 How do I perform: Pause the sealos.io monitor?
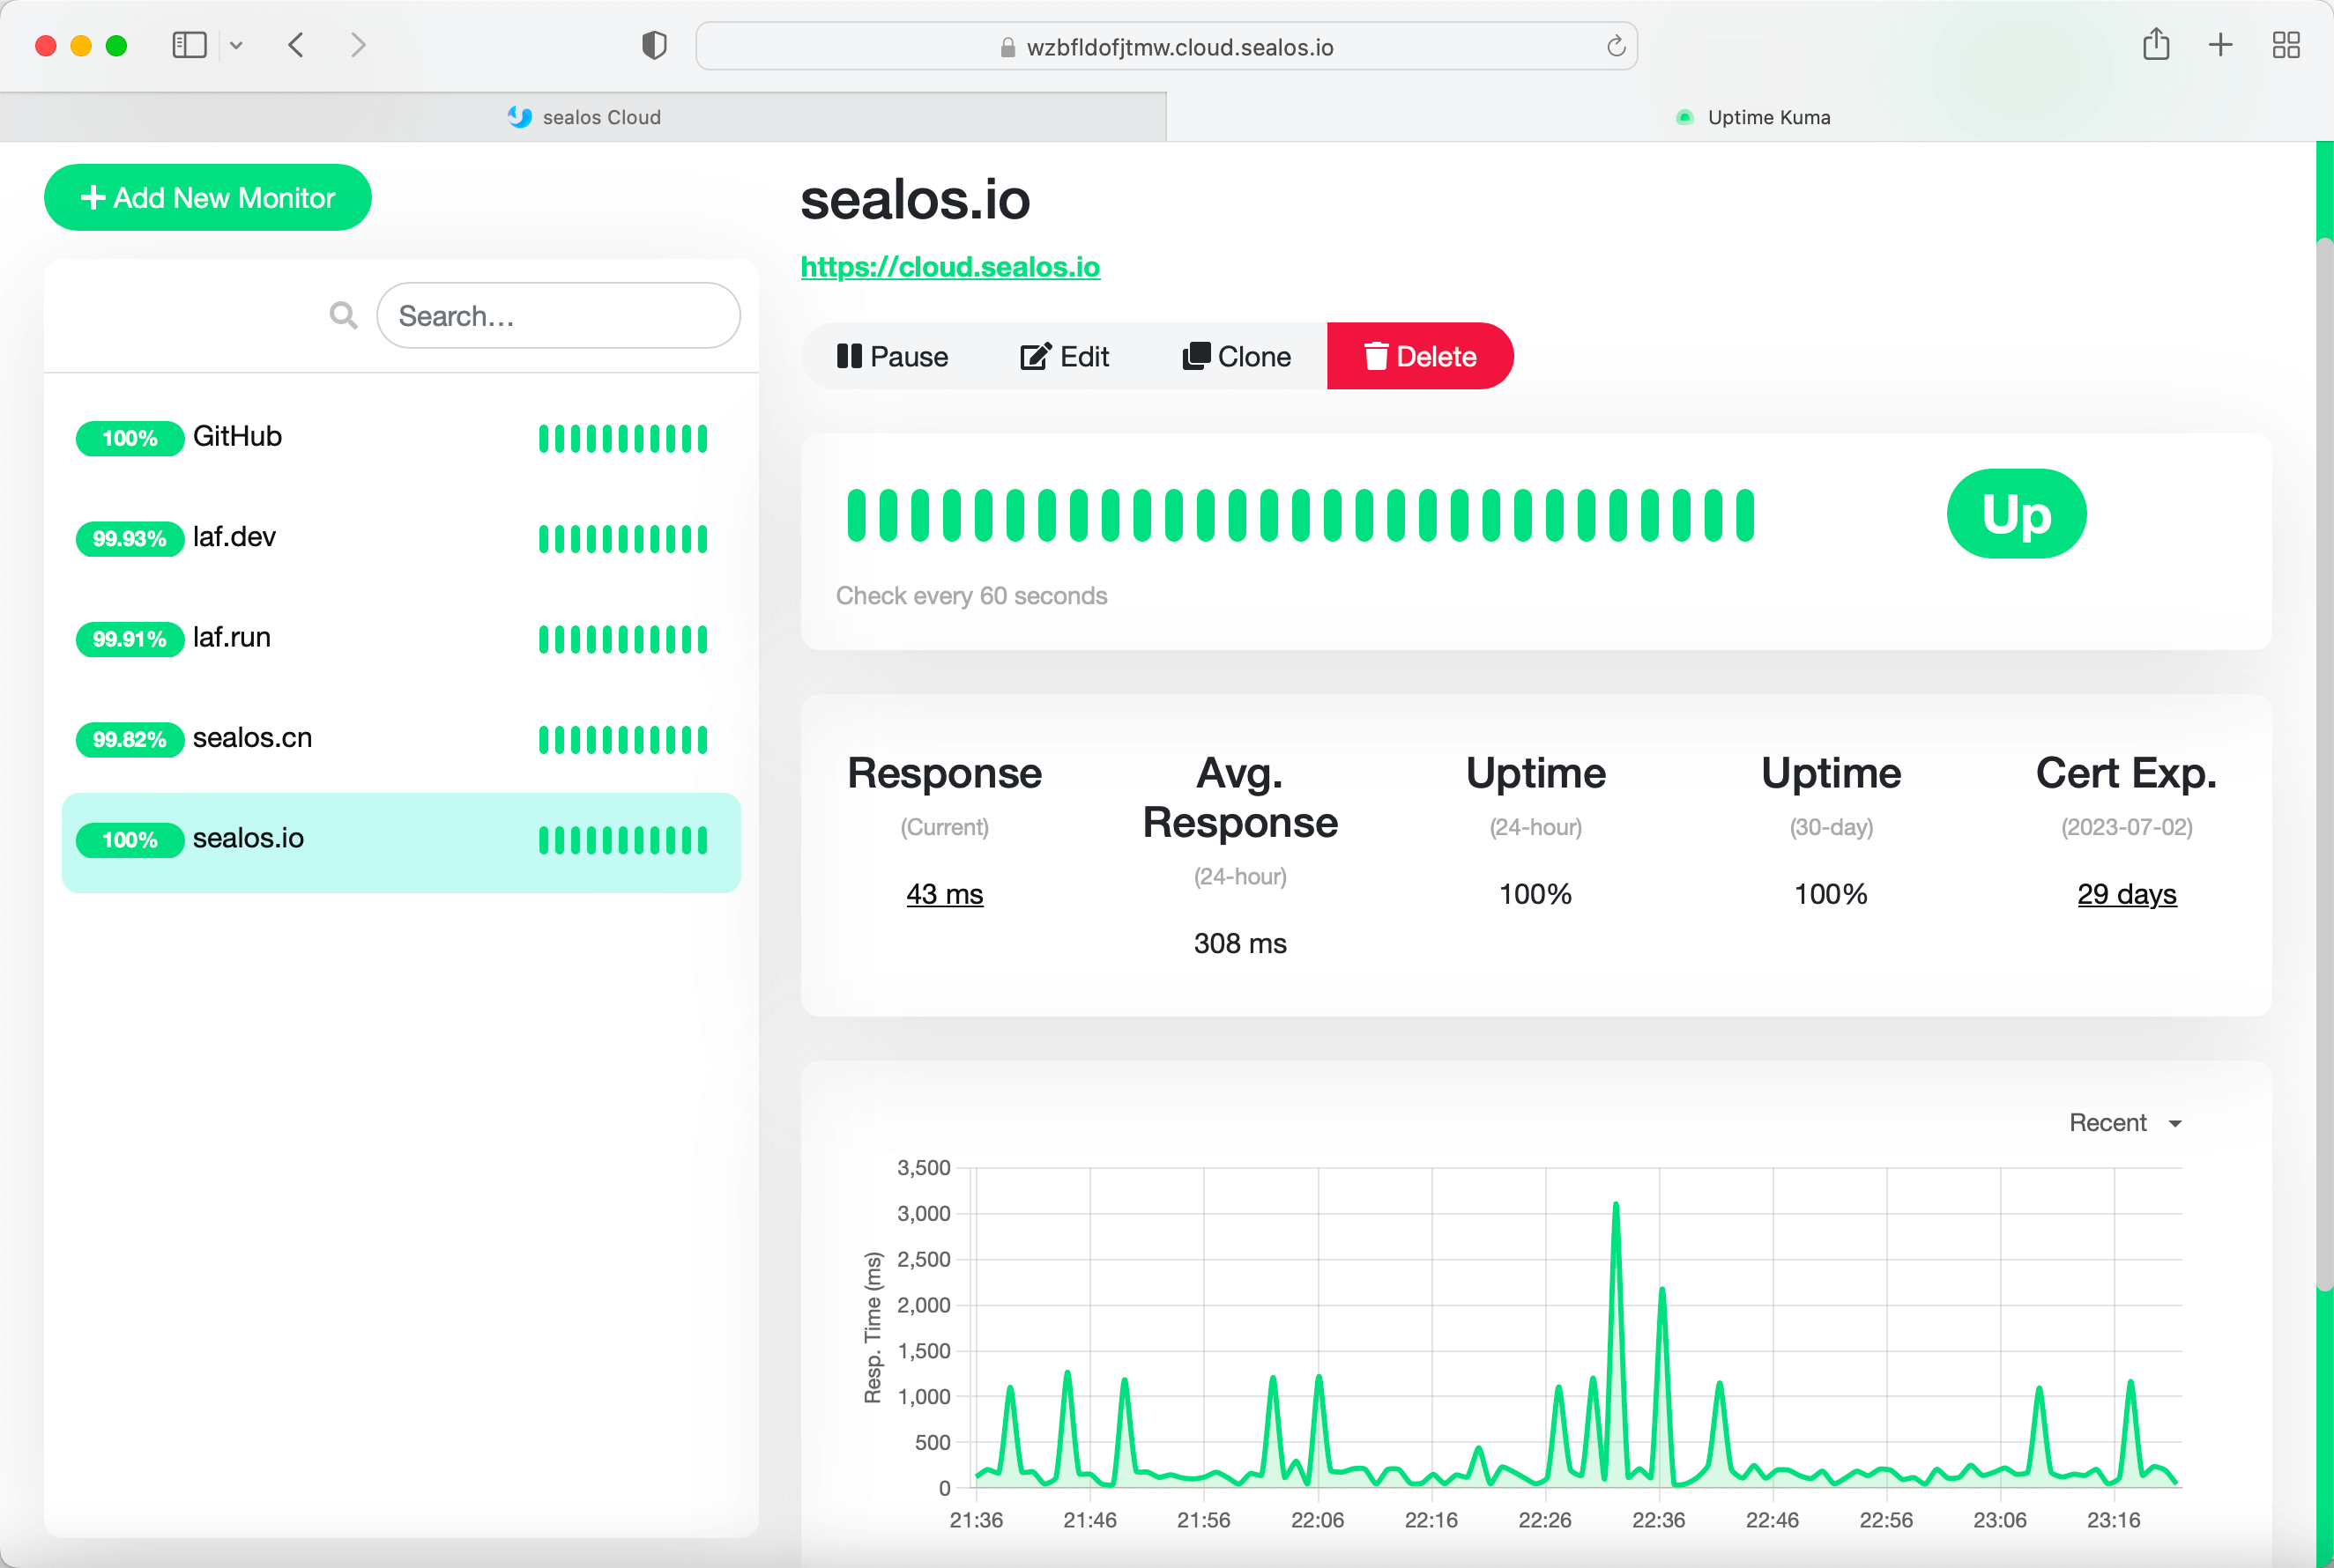(892, 356)
